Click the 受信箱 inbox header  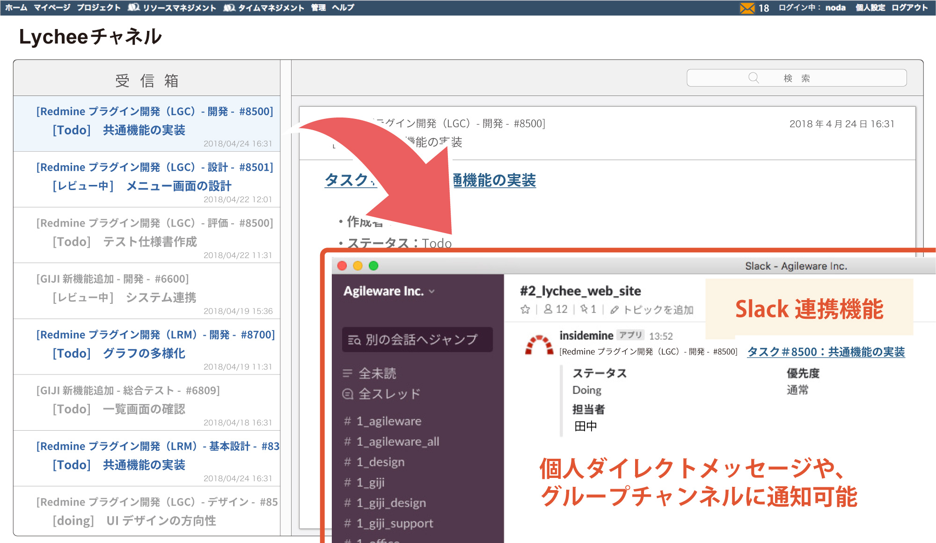(147, 81)
